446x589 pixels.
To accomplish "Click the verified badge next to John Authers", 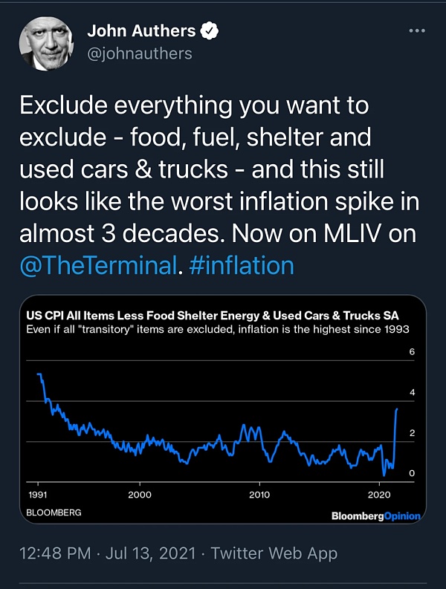I will pos(212,31).
